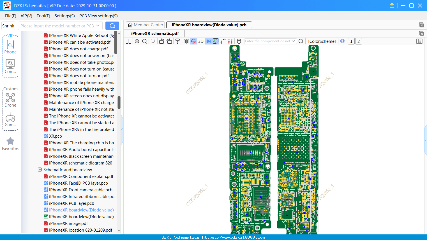Open the Tool(T) menu
The image size is (427, 240).
(x=43, y=16)
